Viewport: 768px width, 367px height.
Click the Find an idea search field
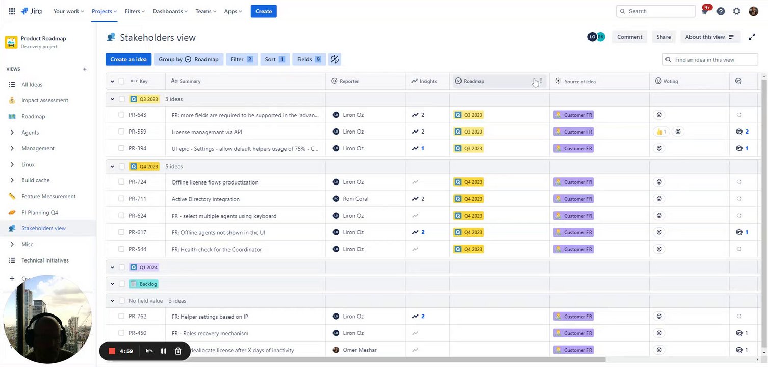click(714, 60)
